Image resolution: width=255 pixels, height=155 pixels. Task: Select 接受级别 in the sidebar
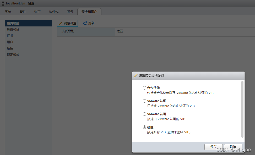pyautogui.click(x=28, y=23)
